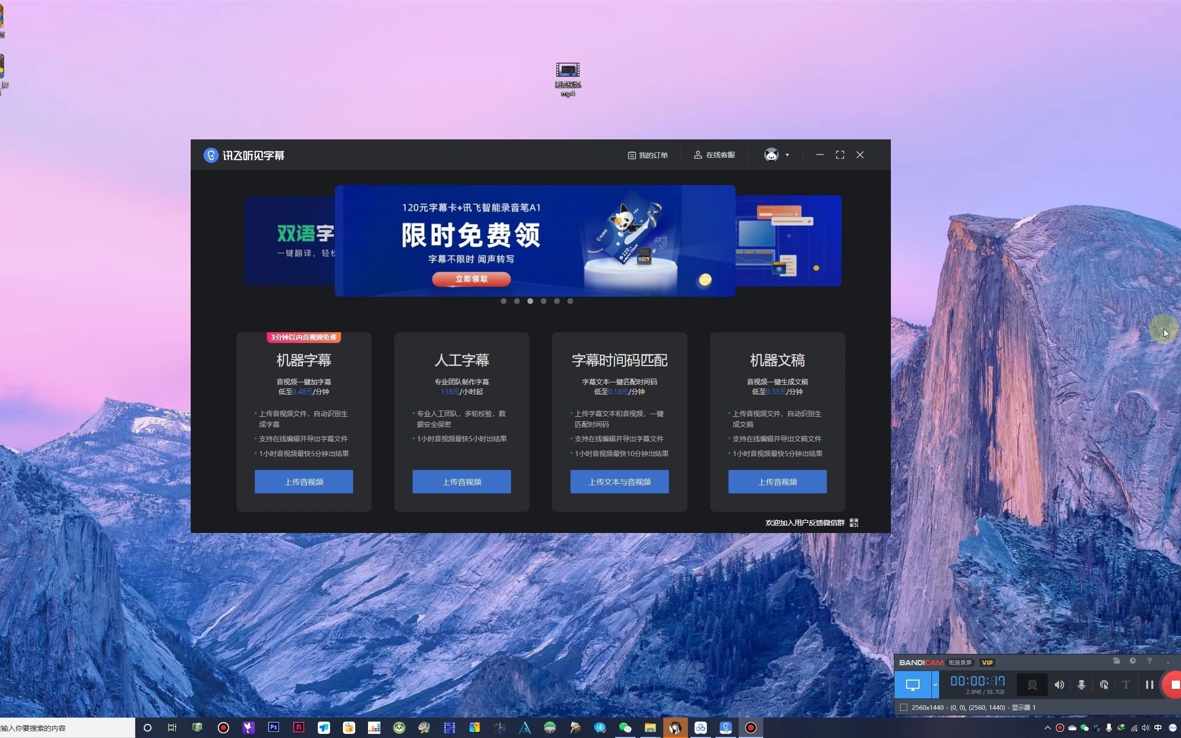Image resolution: width=1181 pixels, height=738 pixels.
Task: Open Bandicam output folder icon
Action: (x=1116, y=661)
